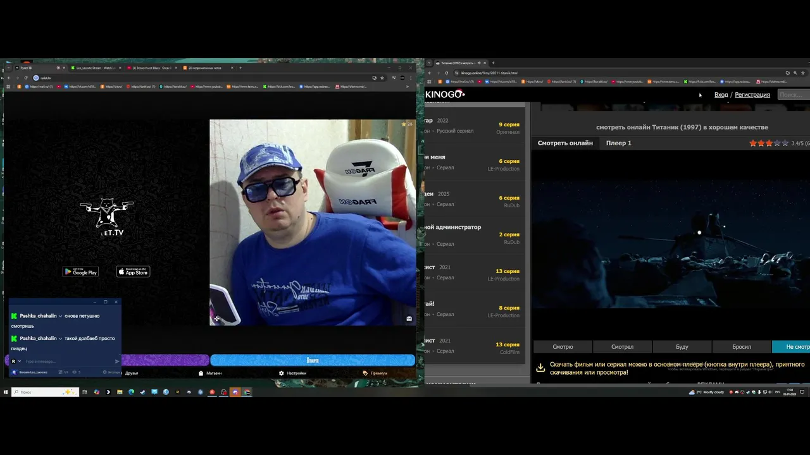Mark movie as Смотрел

(622, 346)
